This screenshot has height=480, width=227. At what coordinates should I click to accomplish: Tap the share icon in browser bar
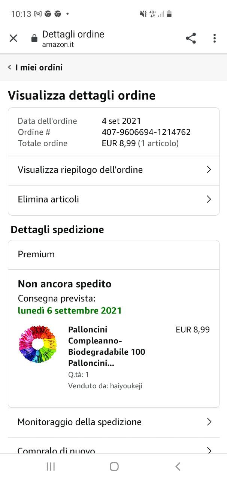click(191, 38)
